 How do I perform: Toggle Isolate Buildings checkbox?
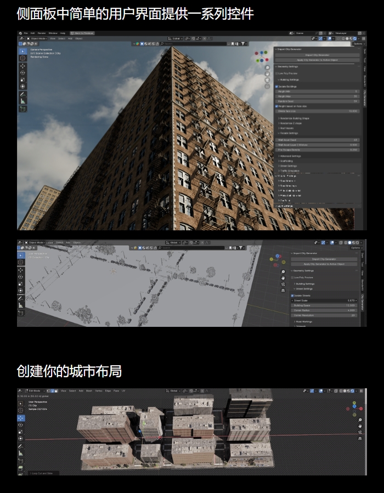point(276,87)
